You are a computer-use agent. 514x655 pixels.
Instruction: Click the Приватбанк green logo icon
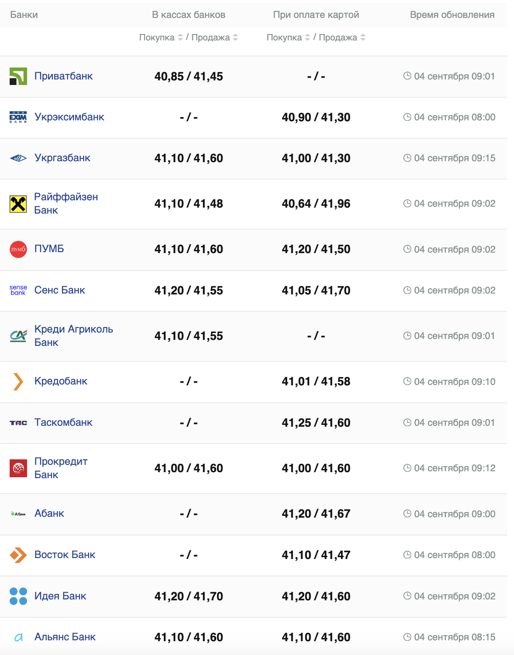coord(18,76)
